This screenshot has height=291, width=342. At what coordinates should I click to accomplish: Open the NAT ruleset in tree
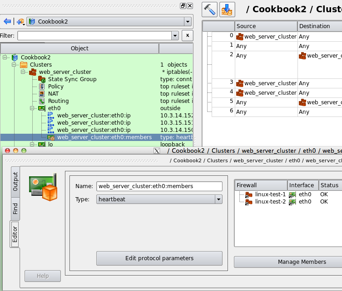pyautogui.click(x=54, y=94)
